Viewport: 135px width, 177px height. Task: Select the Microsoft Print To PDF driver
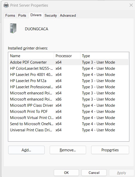click(x=69, y=112)
